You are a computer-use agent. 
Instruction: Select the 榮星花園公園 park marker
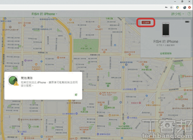86,46
